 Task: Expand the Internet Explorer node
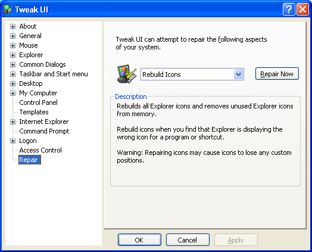[x=13, y=122]
